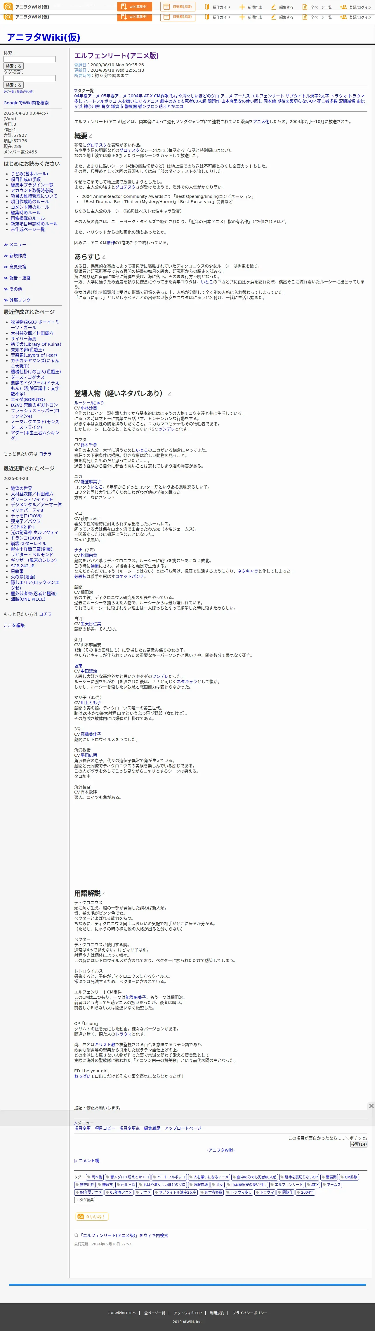Open the 鎌倉市 tag chip
The image size is (375, 1331).
tap(105, 1185)
